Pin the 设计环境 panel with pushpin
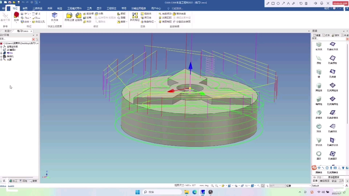Image resolution: width=349 pixels, height=196 pixels. coord(37,35)
